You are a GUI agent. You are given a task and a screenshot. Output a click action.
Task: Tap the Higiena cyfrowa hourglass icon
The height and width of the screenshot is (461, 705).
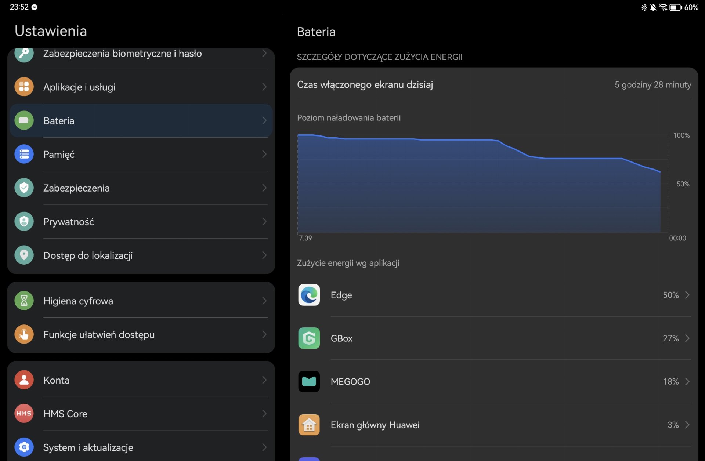coord(24,301)
